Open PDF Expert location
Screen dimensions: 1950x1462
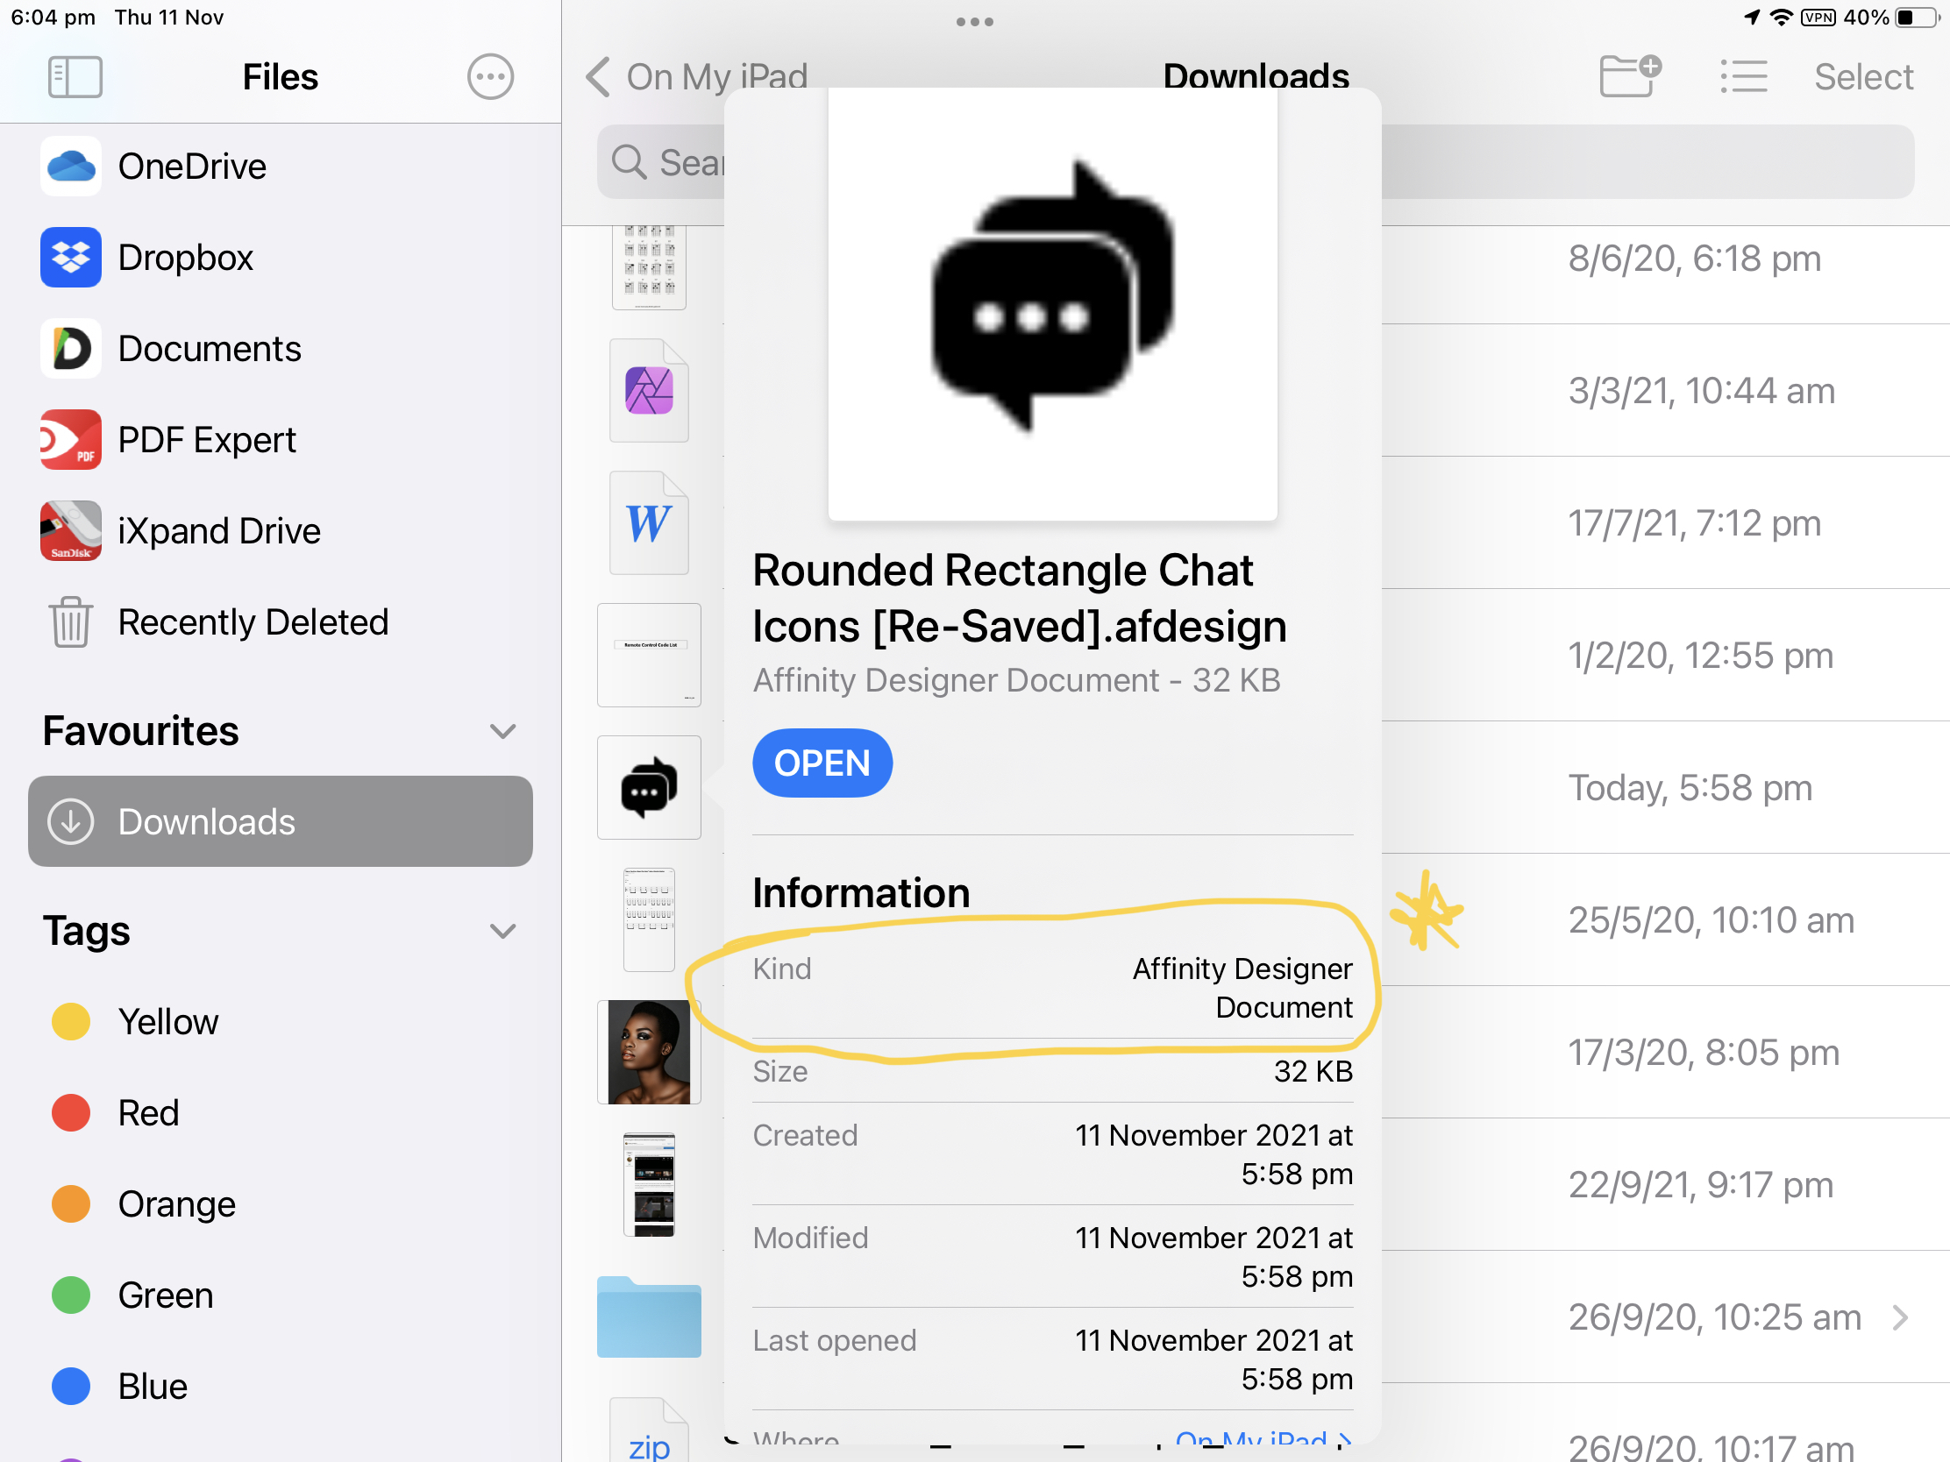coord(281,440)
